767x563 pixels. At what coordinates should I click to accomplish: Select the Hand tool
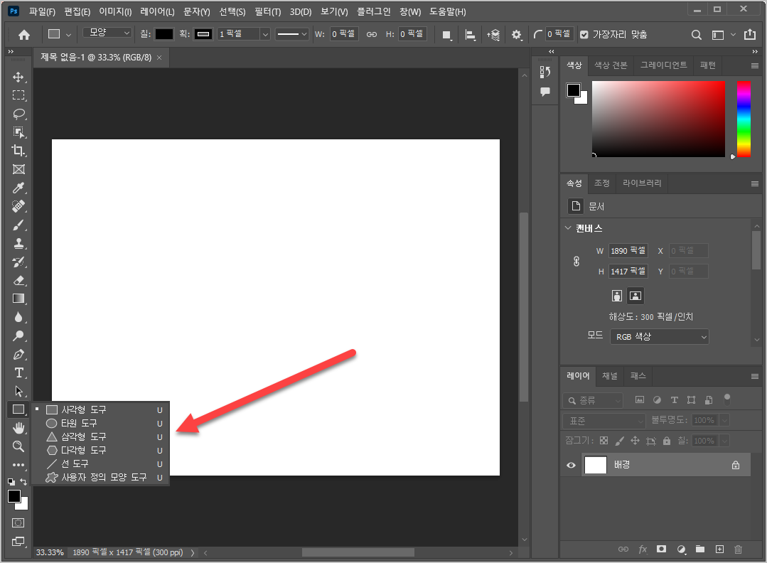point(18,428)
